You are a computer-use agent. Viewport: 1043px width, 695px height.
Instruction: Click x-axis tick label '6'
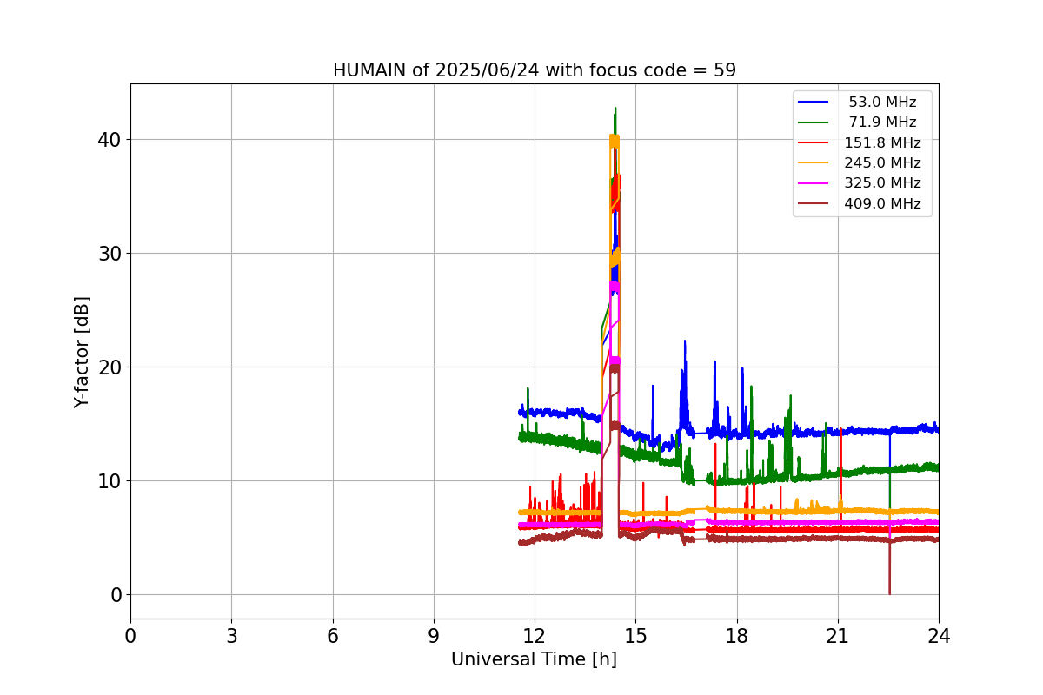333,636
